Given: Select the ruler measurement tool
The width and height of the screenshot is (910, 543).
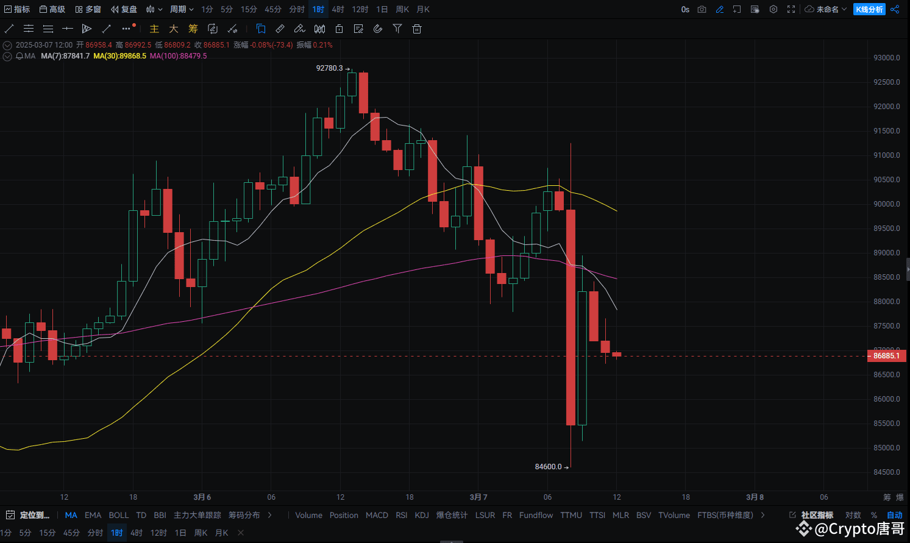Looking at the screenshot, I should (x=280, y=29).
